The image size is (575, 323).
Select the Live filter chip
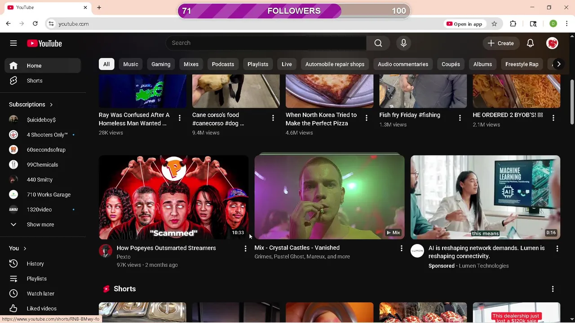click(x=287, y=64)
